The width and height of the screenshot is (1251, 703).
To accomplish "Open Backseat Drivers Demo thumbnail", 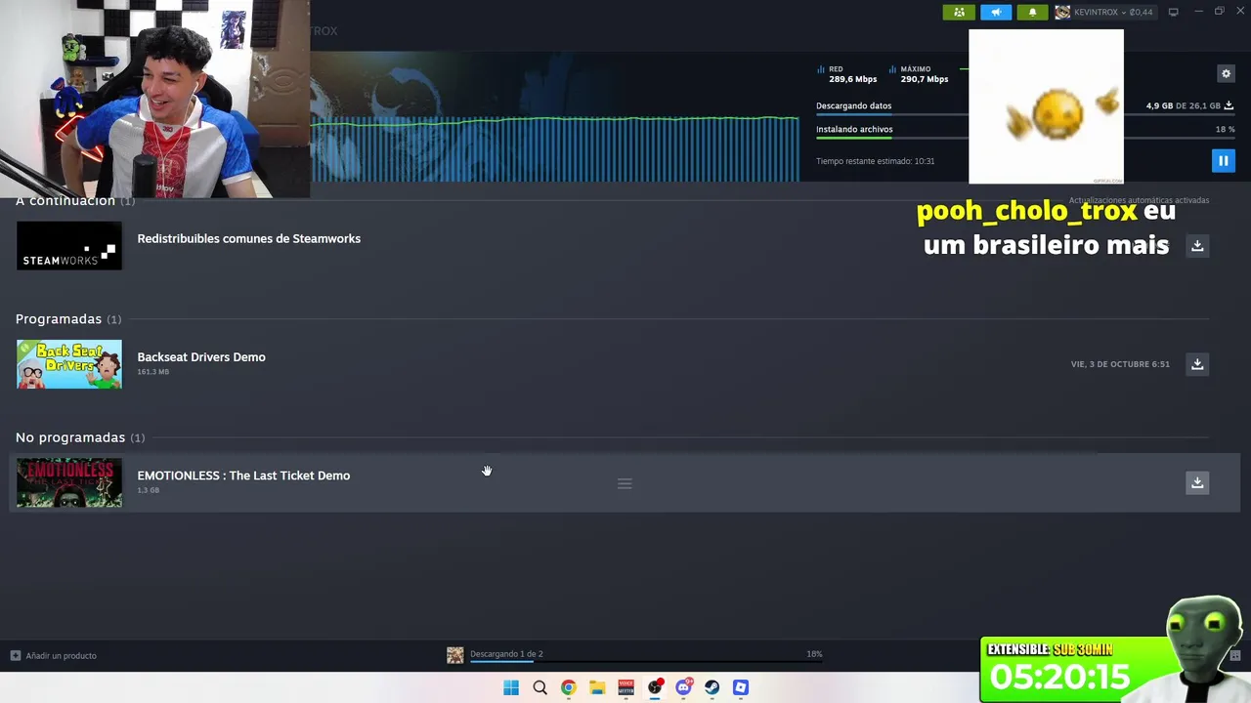I will [x=69, y=364].
